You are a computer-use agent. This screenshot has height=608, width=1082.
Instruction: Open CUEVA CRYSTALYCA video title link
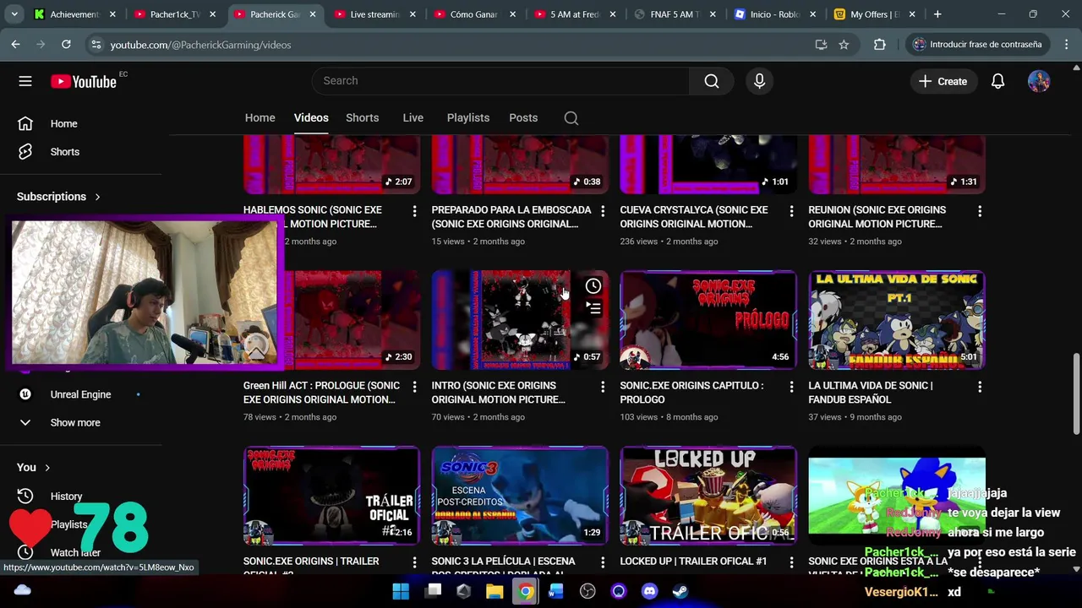point(694,217)
